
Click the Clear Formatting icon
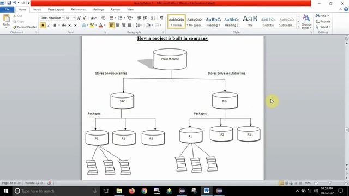point(103,18)
